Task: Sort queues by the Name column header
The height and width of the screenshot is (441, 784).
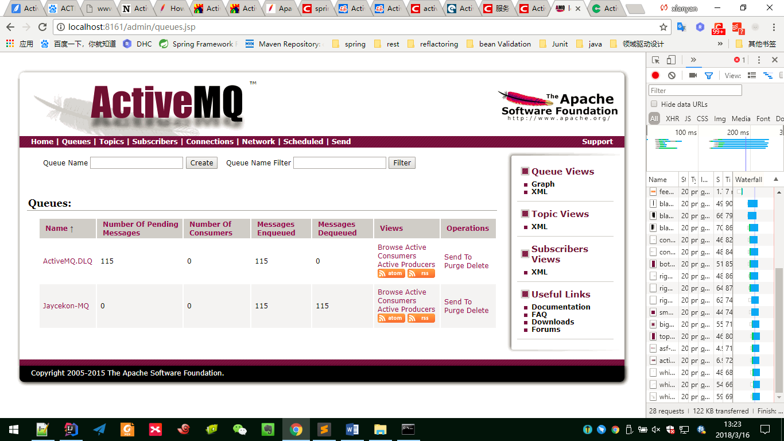Action: (x=60, y=228)
